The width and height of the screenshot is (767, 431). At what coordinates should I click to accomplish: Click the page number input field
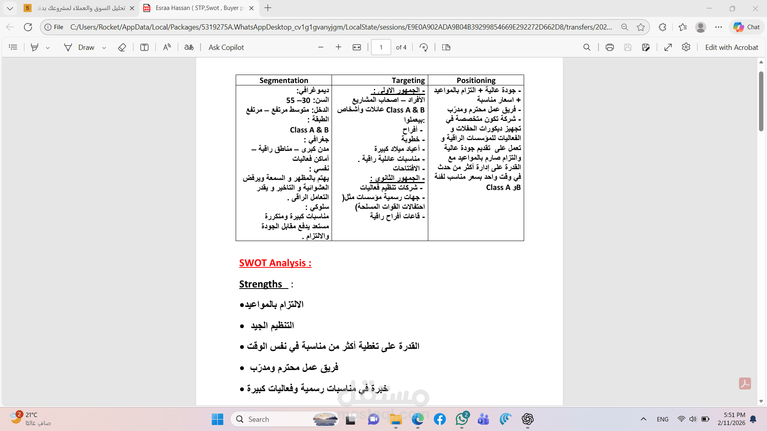pos(381,47)
